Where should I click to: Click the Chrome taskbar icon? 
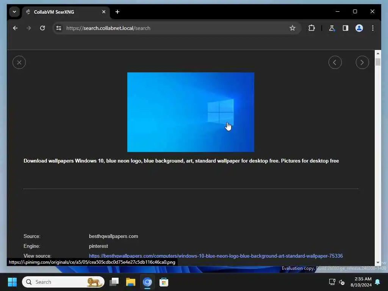(147, 282)
